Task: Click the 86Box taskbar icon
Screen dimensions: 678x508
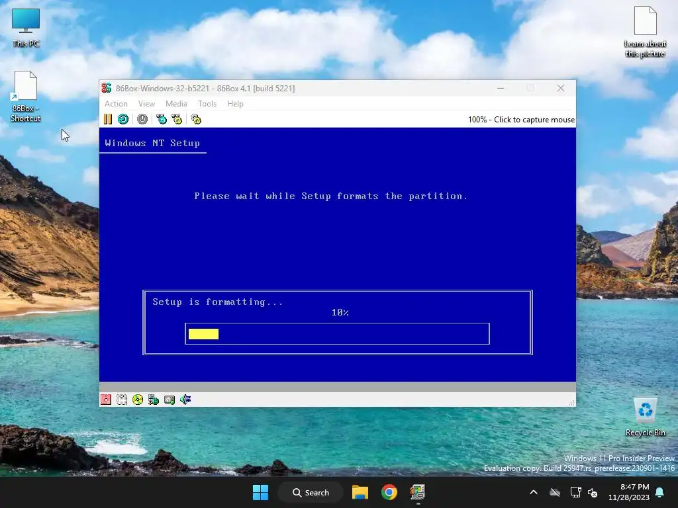Action: 418,492
